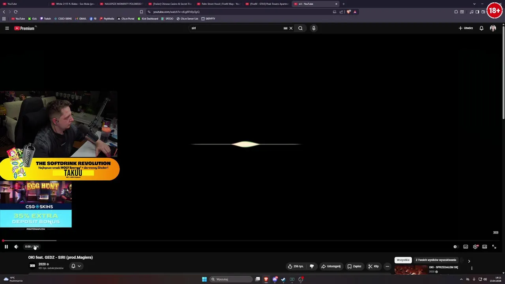Open the PayMedia bookmark
The image size is (505, 284).
107,19
